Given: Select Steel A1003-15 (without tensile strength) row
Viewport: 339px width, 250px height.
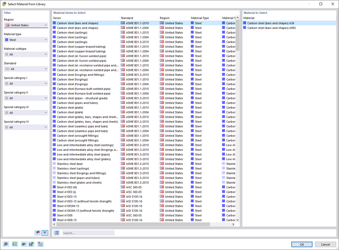Looking at the screenshot, I should tap(144, 201).
